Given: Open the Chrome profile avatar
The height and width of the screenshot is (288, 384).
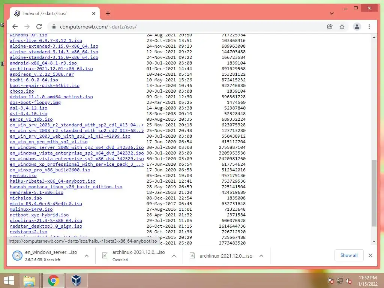Looking at the screenshot, I should click(x=357, y=27).
